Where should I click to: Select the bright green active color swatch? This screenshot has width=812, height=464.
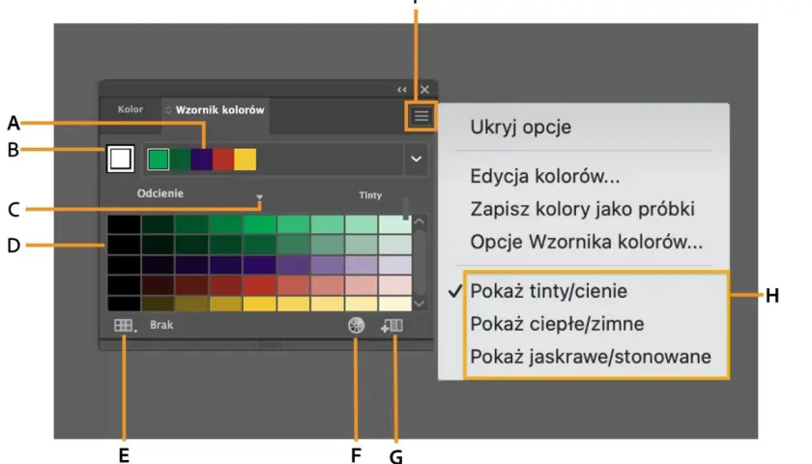[158, 159]
